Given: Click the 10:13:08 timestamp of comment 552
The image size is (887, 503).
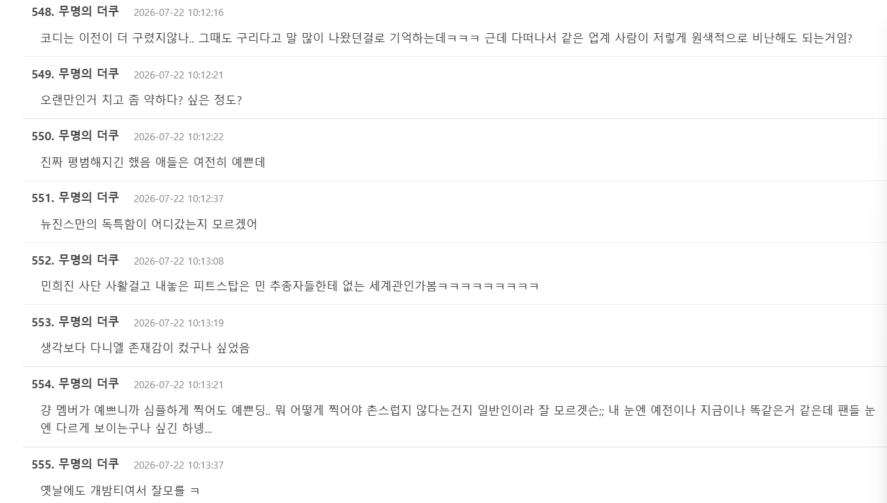Looking at the screenshot, I should [x=179, y=261].
